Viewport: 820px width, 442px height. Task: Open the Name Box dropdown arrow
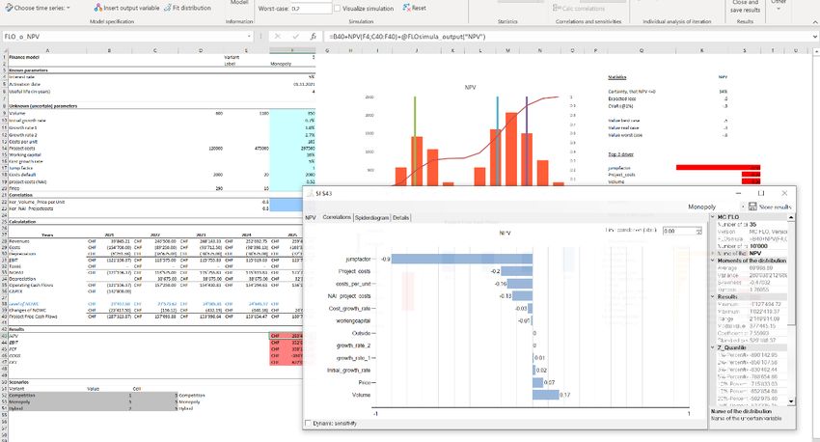click(249, 37)
